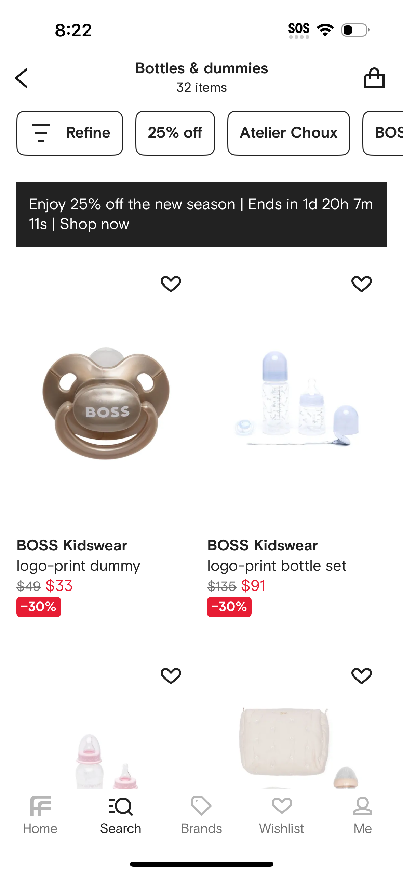
Task: Switch to the Search tab
Action: 121,815
